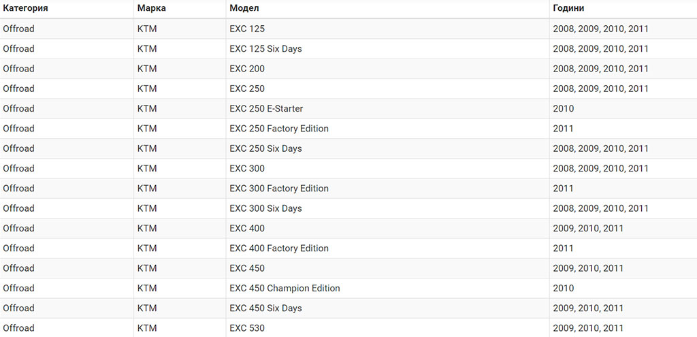The height and width of the screenshot is (337, 697).
Task: Select the EXC 450 Six Days model
Action: pos(266,308)
